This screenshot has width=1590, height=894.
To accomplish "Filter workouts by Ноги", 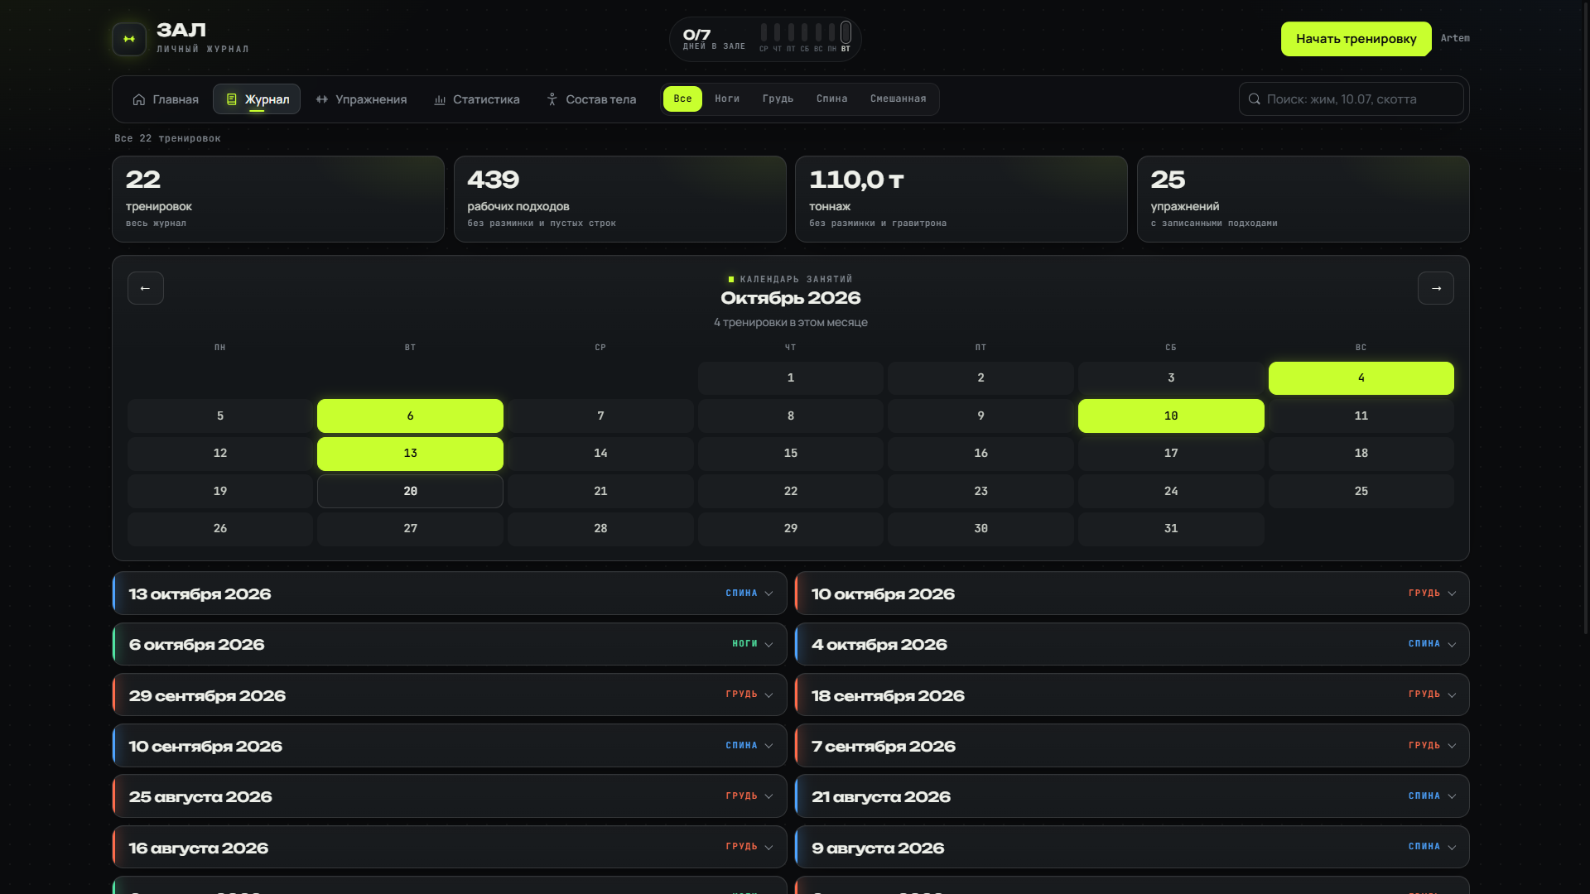I will (x=727, y=99).
